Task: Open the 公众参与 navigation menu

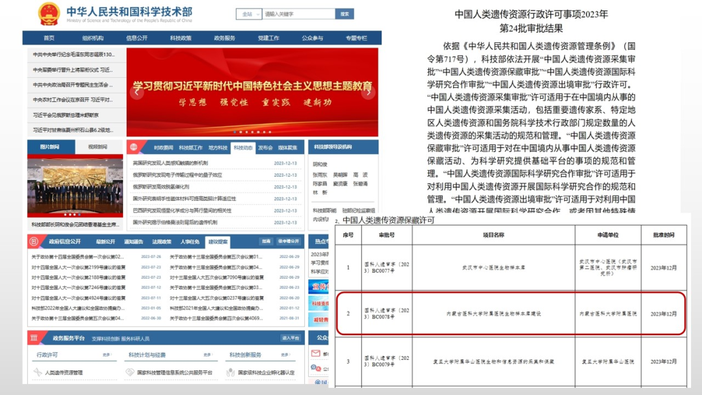Action: (312, 38)
